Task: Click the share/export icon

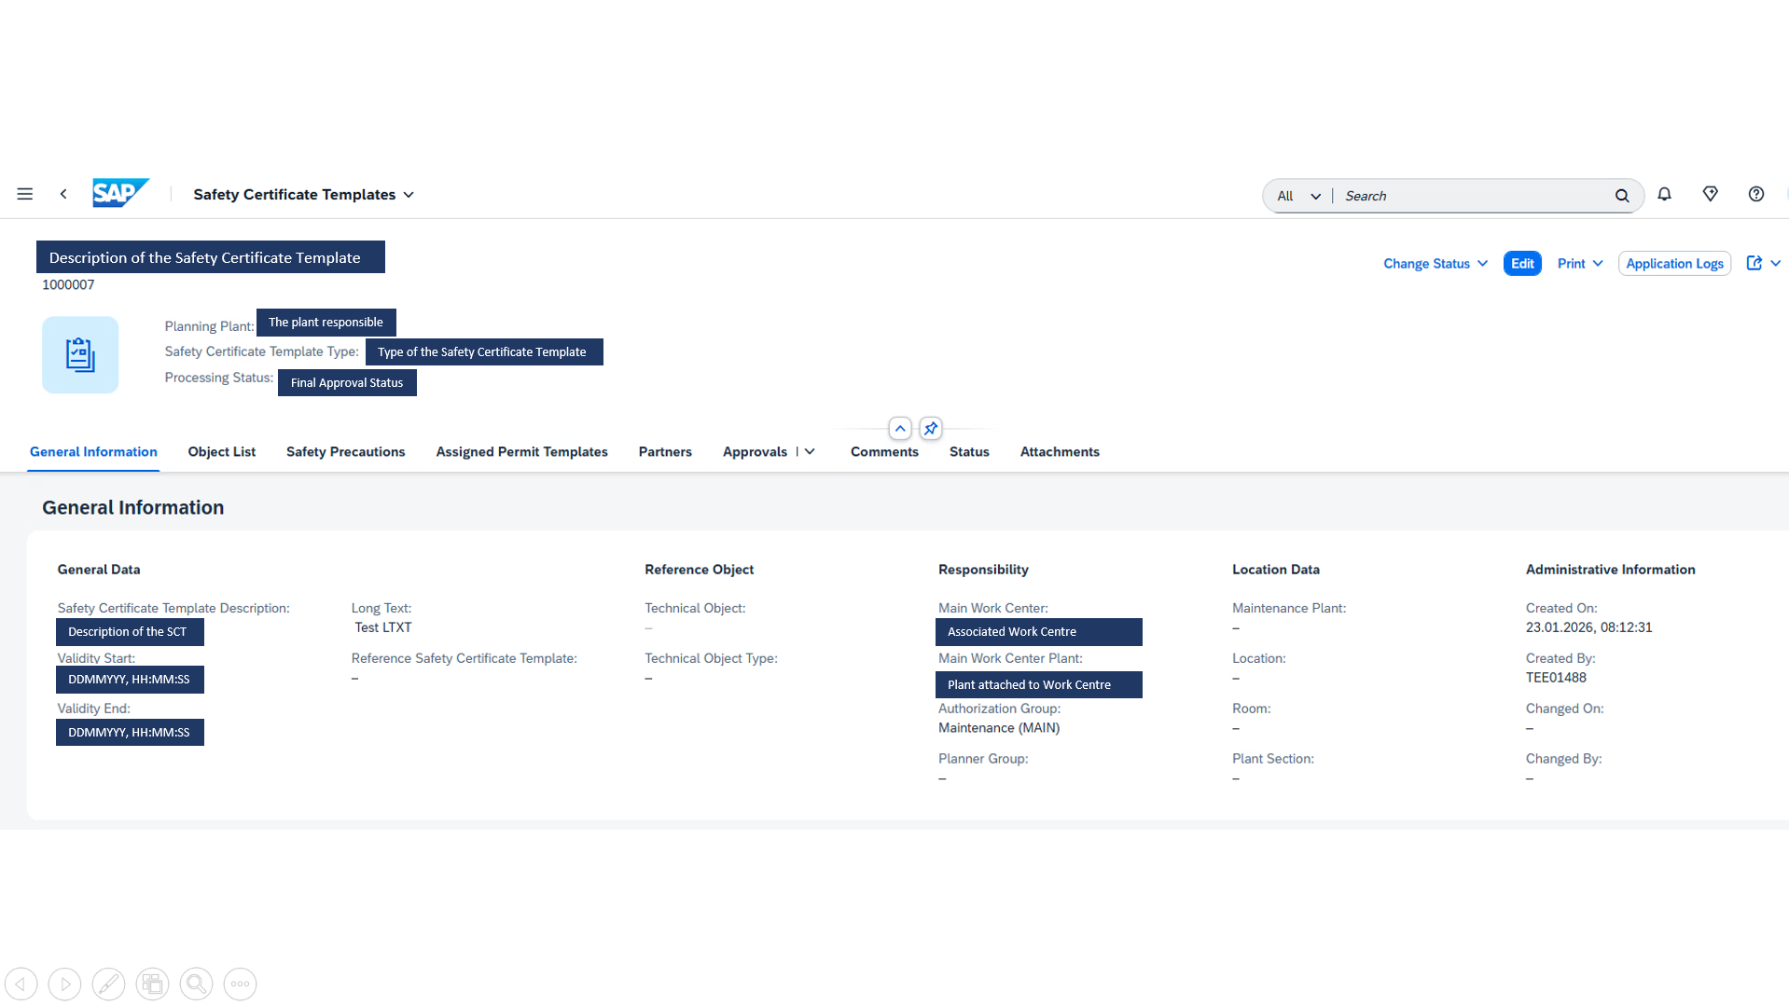Action: click(1754, 264)
